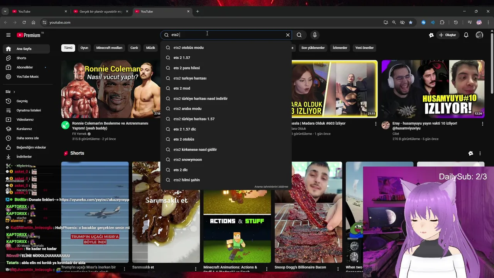Open the browser zoom magnifier icon
Viewport: 494px width, 278px height.
[394, 22]
